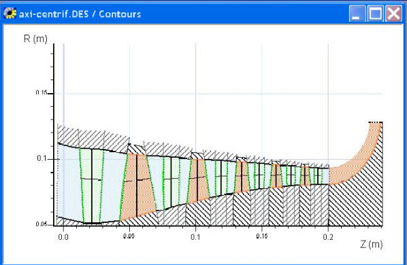407x265 pixels.
Task: Click the first light-green rotor blade row
Action: point(91,185)
